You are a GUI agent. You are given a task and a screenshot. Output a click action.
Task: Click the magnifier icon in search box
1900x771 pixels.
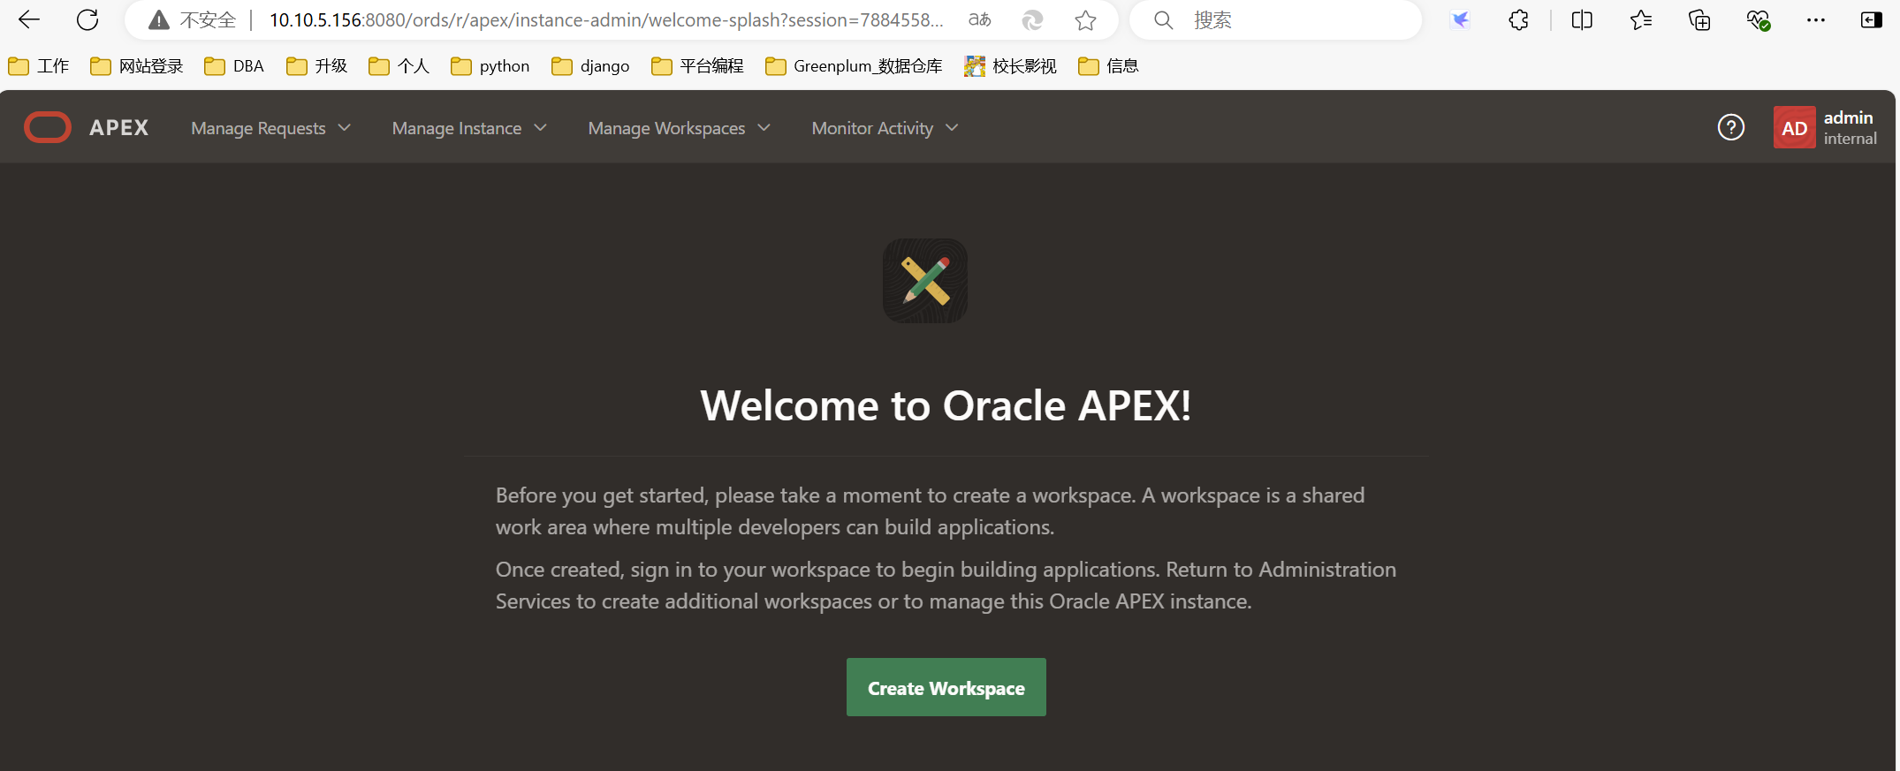(1164, 19)
